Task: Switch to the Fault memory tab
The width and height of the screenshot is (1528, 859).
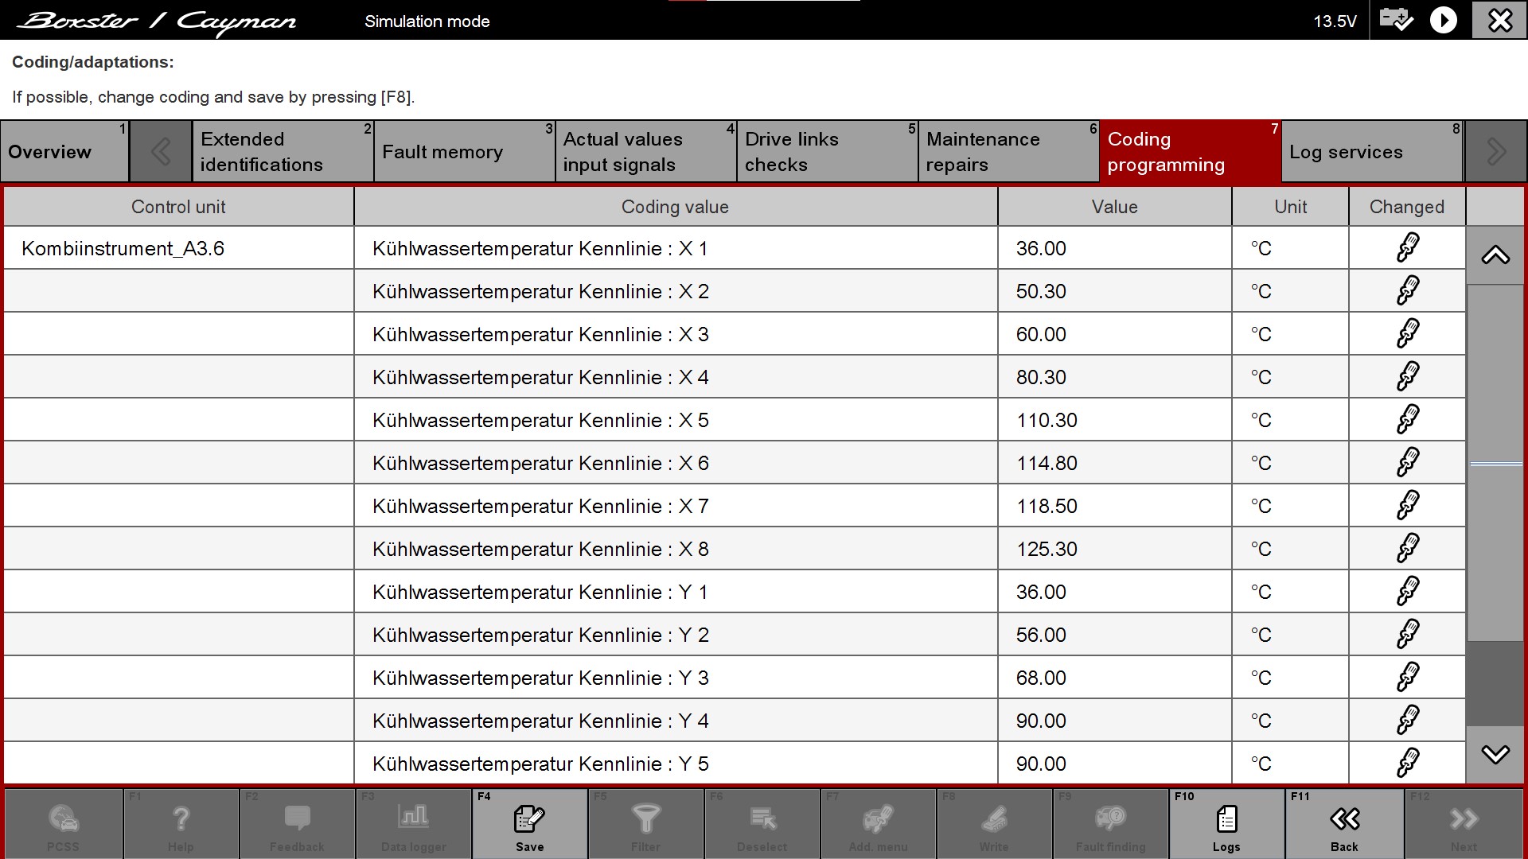Action: pos(464,151)
